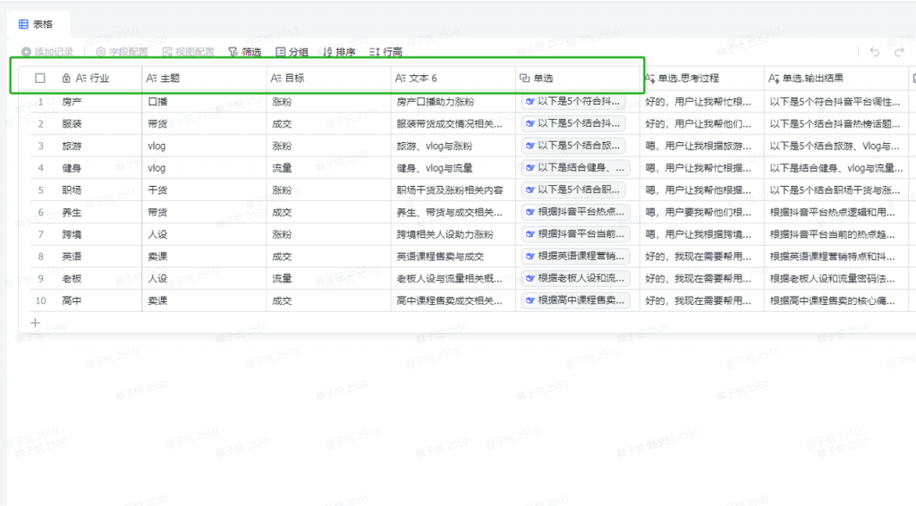Open 视图配置 view configuration

[188, 53]
